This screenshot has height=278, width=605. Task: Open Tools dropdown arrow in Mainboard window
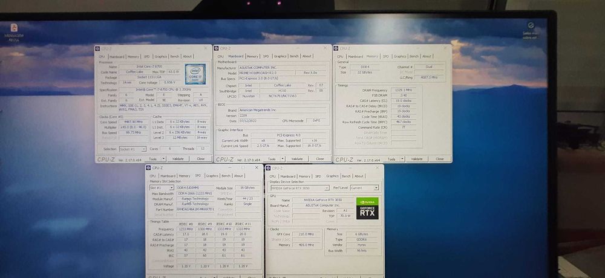pyautogui.click(x=282, y=158)
